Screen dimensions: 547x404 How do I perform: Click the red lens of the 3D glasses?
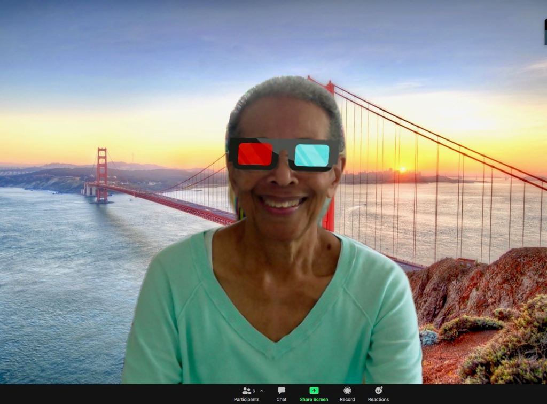pos(255,154)
